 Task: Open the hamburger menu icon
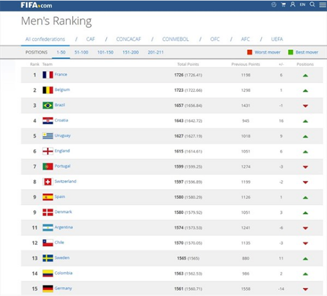click(323, 5)
